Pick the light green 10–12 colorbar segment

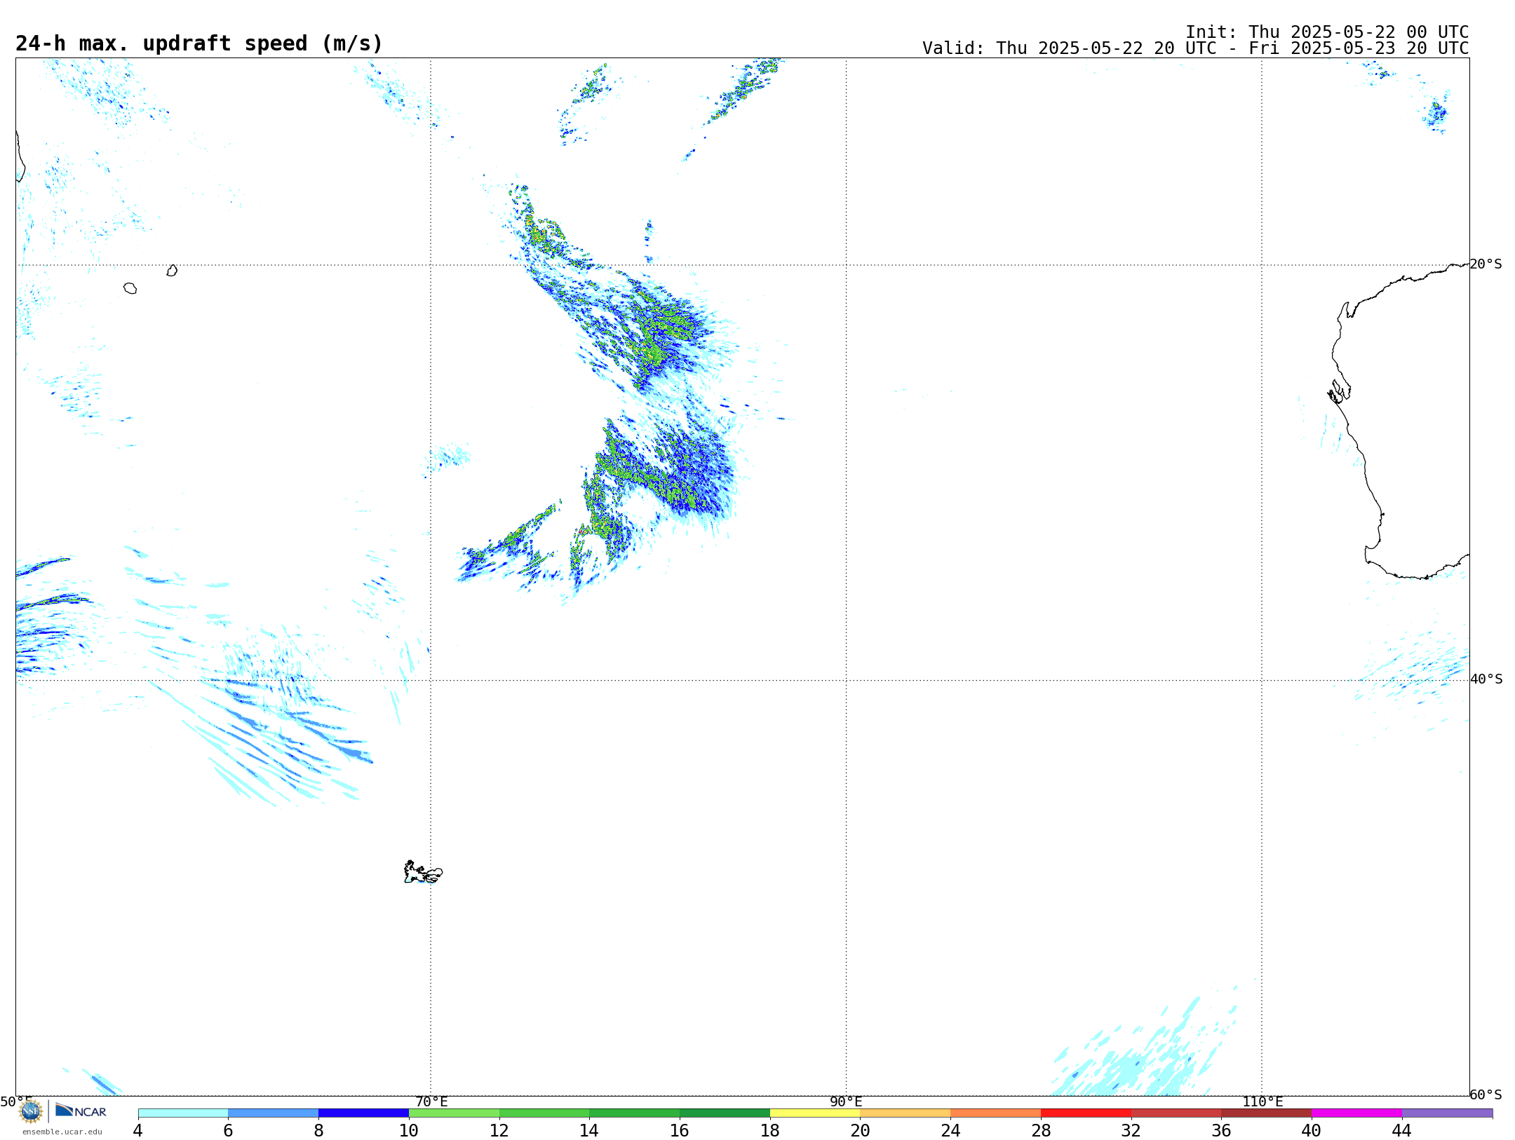[x=454, y=1113]
